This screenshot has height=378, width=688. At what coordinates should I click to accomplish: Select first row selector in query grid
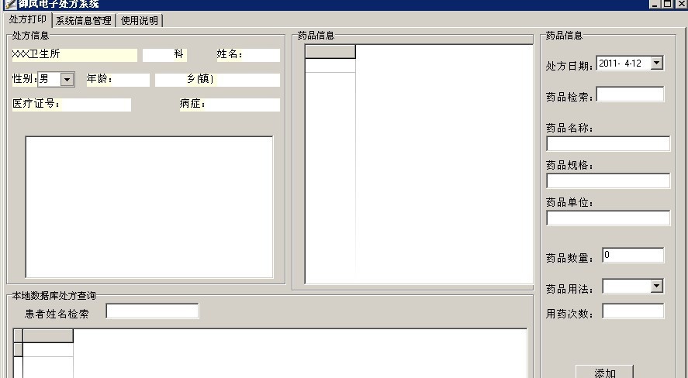pyautogui.click(x=18, y=349)
